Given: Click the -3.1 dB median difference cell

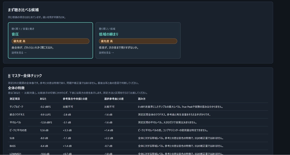Looking at the screenshot, I should click(67, 122).
